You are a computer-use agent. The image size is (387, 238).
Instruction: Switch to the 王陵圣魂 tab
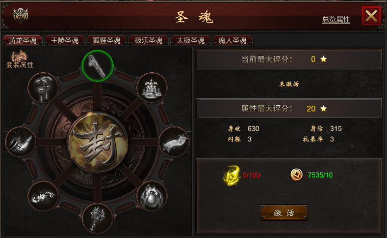coord(64,40)
